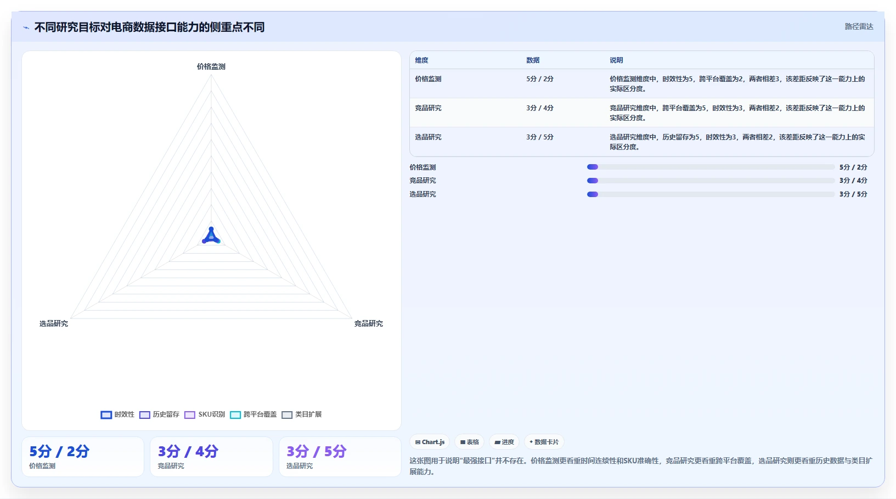Click the 说明 table column header
This screenshot has width=896, height=499.
coord(616,60)
